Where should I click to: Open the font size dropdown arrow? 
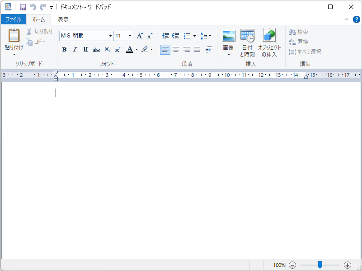[130, 36]
